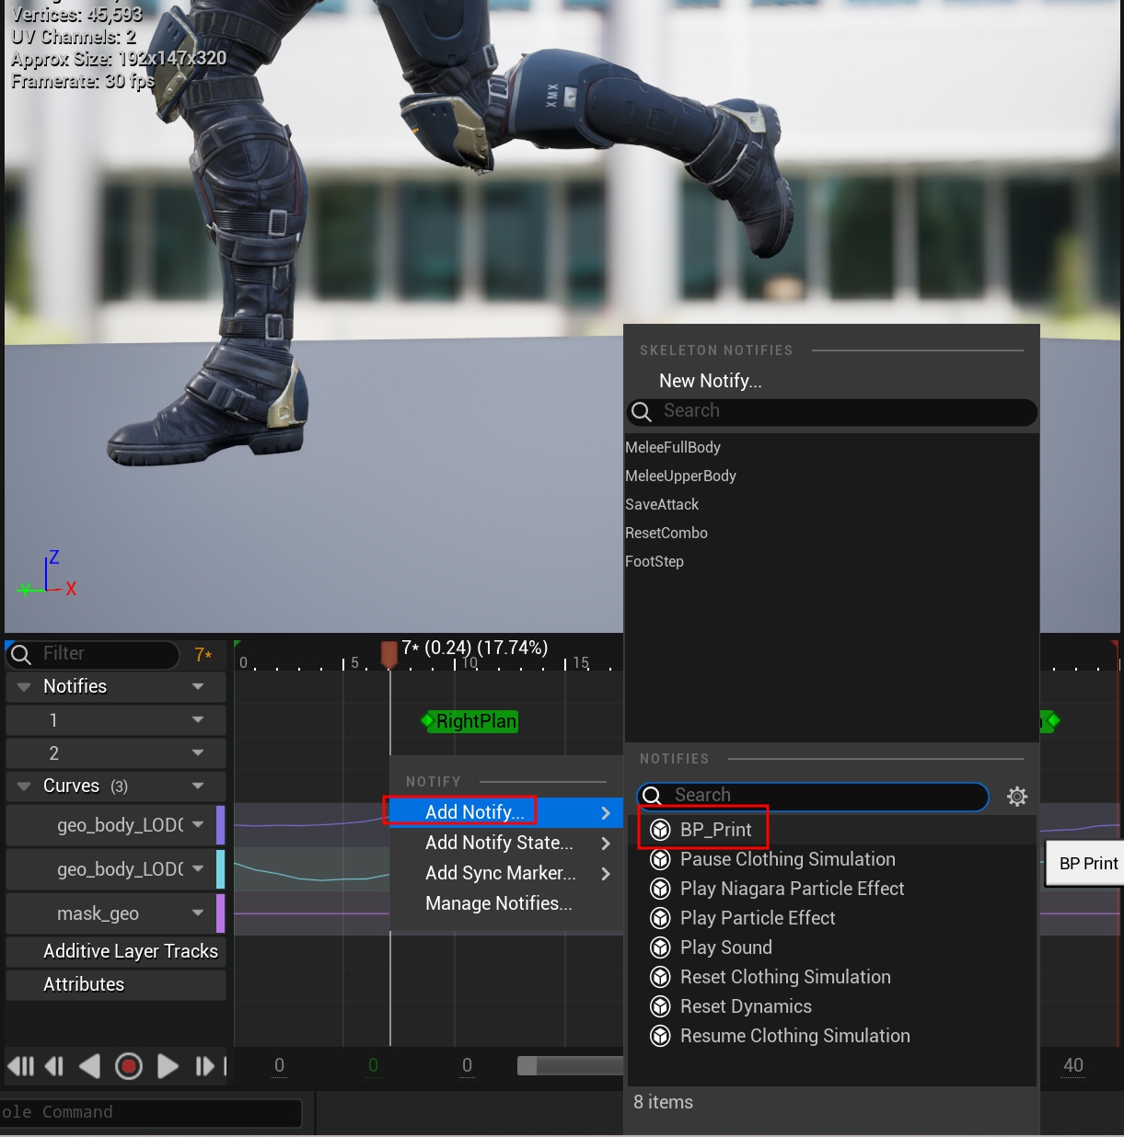Step back one frame

coord(54,1066)
